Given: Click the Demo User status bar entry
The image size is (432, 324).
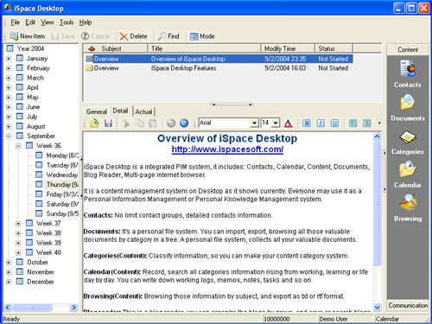Looking at the screenshot, I should 334,319.
